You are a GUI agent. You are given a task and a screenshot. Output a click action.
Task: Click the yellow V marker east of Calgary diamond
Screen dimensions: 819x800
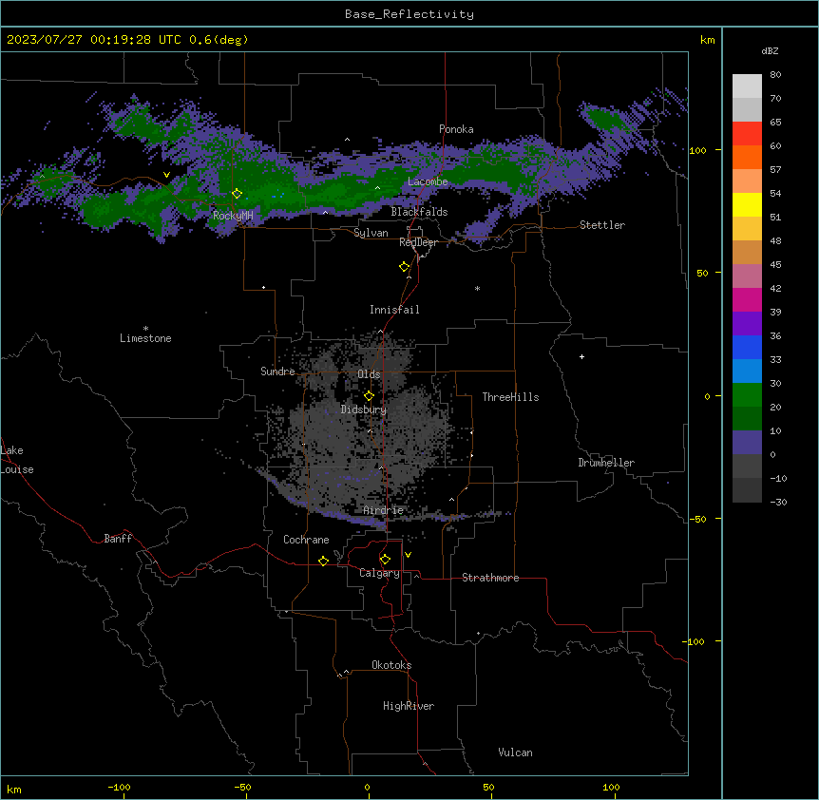[x=408, y=555]
